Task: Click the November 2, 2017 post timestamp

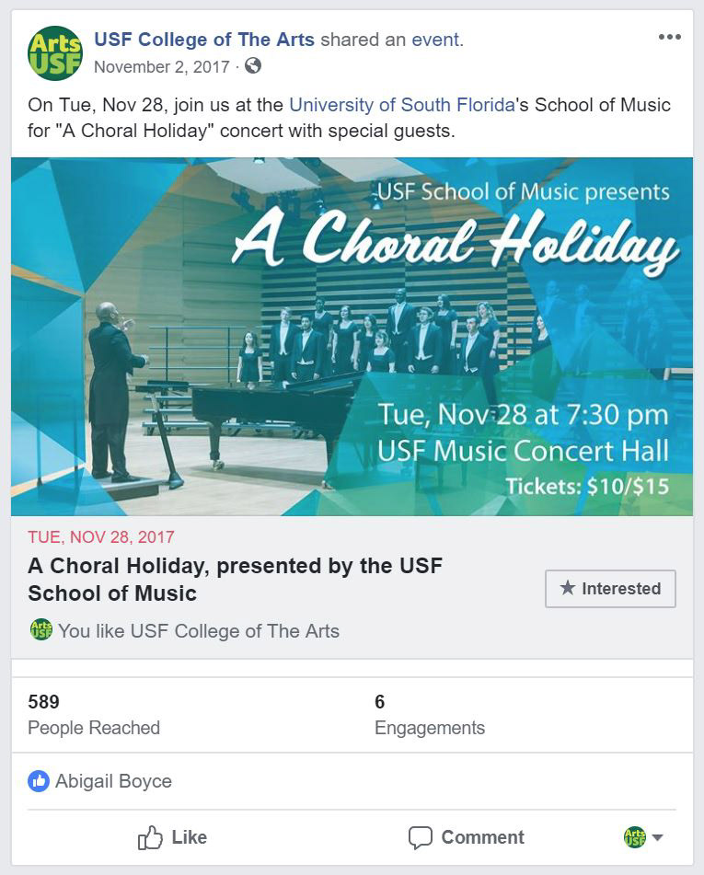Action: point(162,66)
